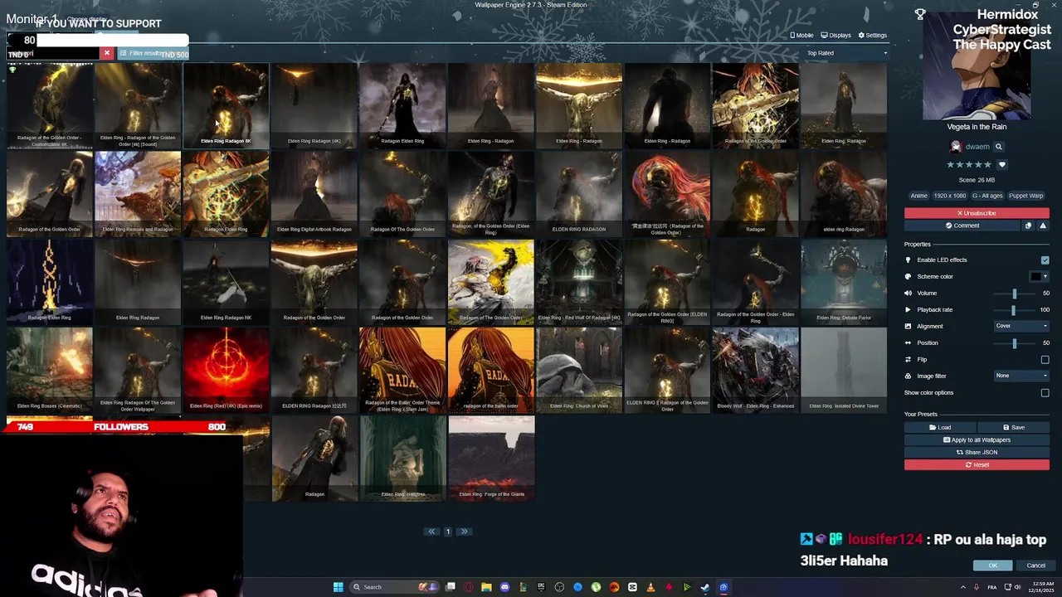Open the Mobile menu

[801, 36]
